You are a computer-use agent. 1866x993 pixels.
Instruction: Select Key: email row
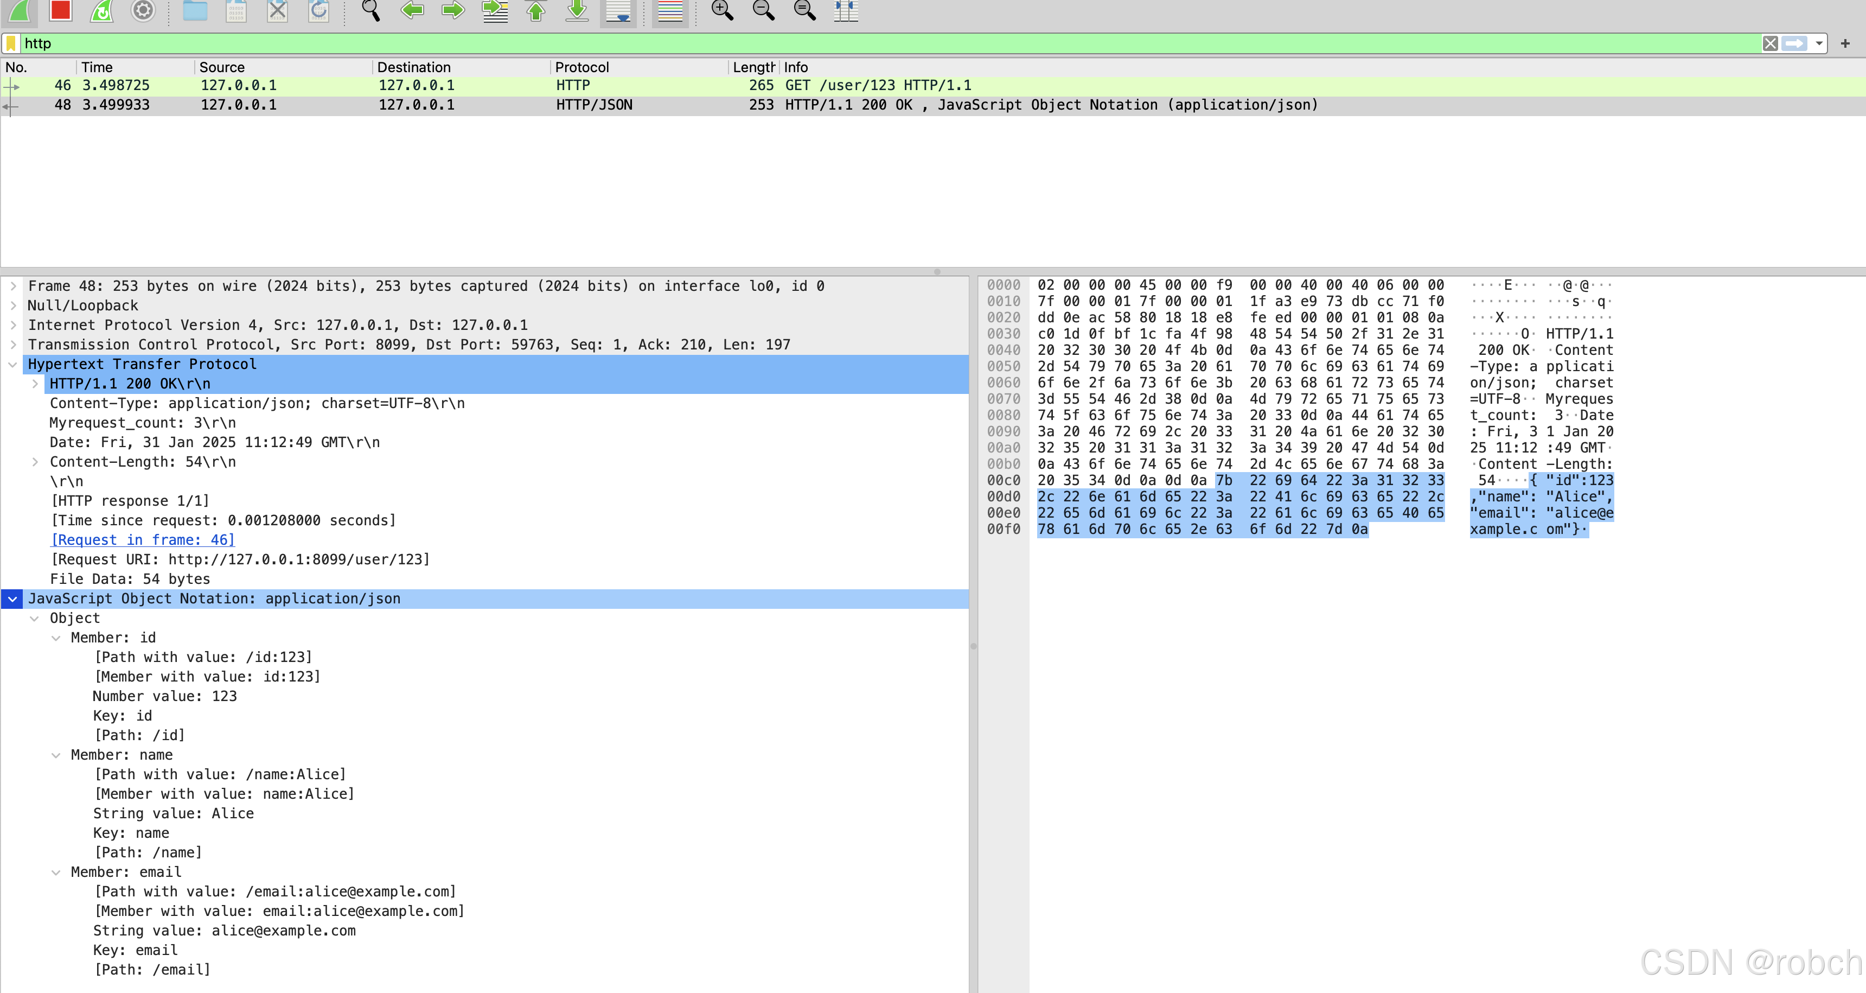tap(484, 951)
